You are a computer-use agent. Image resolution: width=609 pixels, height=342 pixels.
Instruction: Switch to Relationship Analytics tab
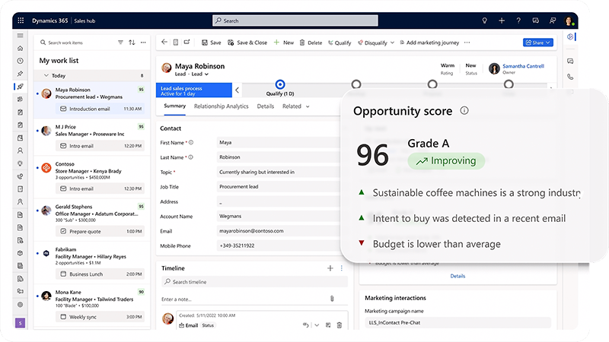click(x=221, y=106)
